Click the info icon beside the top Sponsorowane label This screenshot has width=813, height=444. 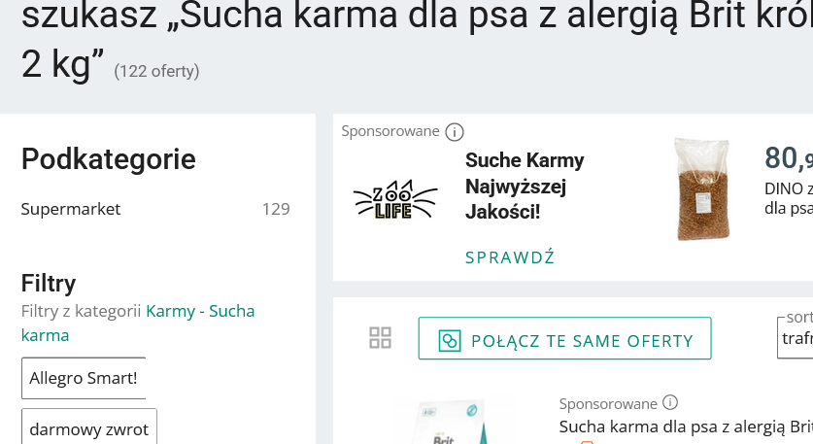click(454, 132)
